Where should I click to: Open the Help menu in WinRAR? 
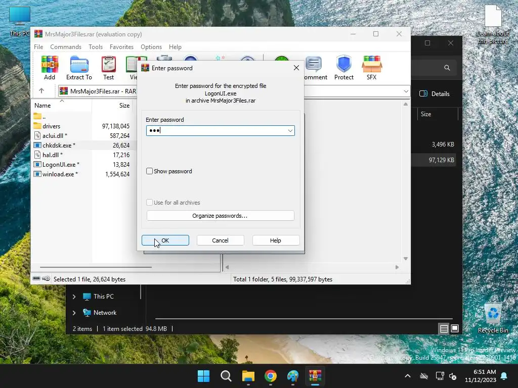tap(175, 47)
